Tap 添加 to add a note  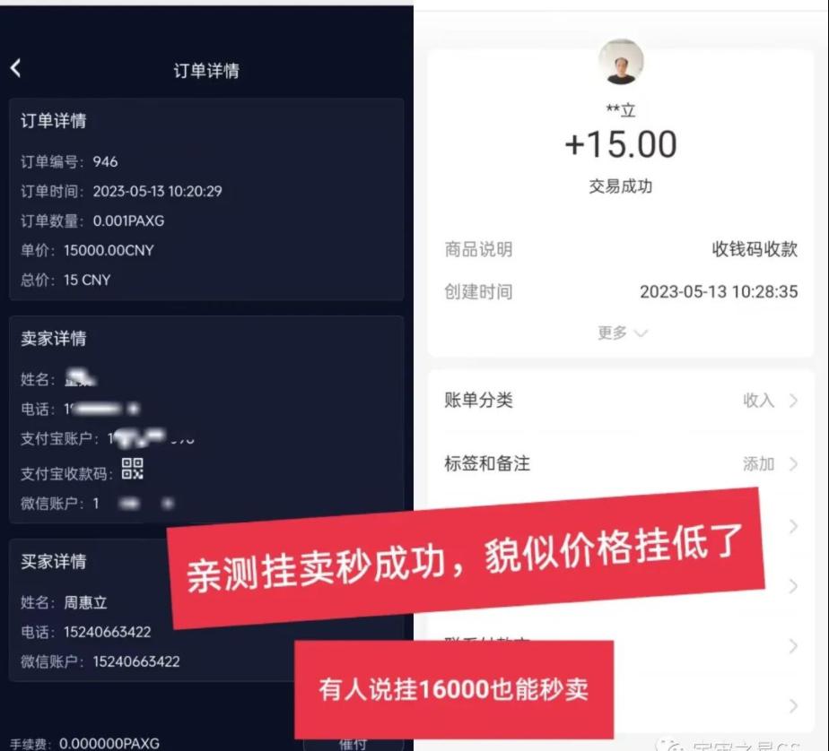point(759,463)
